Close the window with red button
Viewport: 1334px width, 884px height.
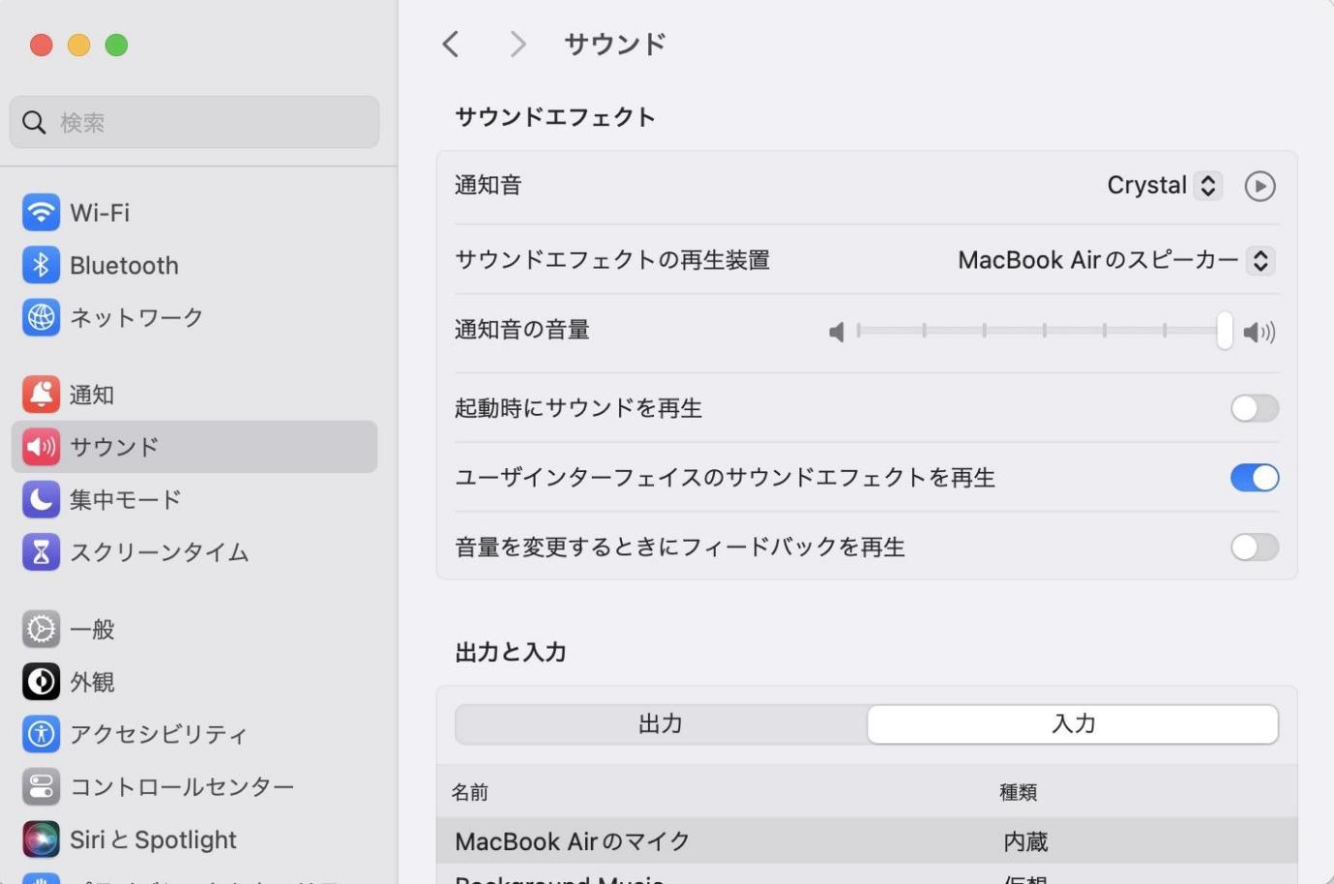pos(41,44)
